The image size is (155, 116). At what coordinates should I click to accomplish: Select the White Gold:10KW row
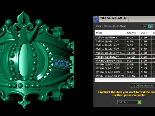click(125, 68)
